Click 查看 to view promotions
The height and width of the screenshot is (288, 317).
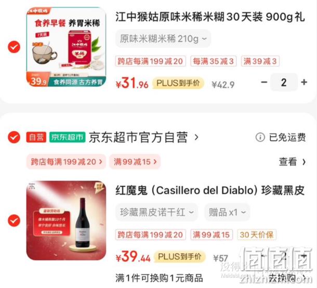click(x=292, y=162)
